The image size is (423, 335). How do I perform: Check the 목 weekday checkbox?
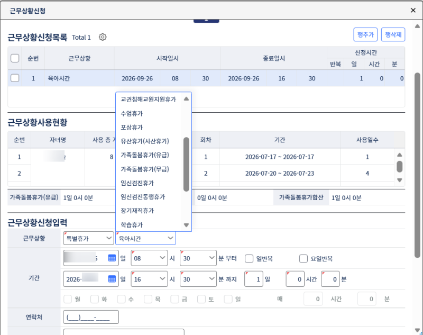click(x=148, y=299)
